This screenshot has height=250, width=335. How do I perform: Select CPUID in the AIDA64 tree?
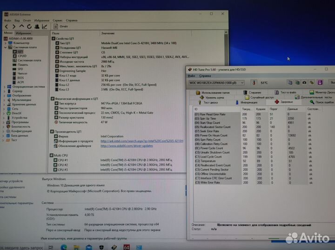(20, 56)
